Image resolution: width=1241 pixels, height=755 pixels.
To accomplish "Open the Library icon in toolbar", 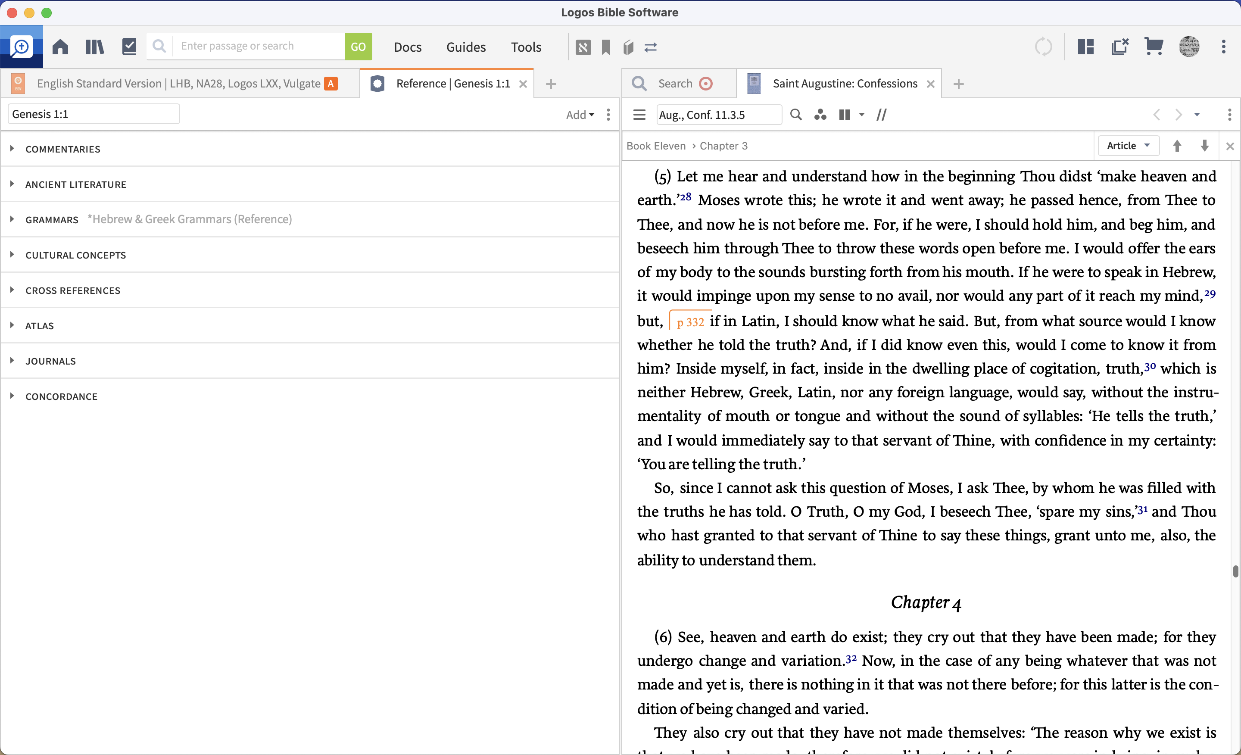I will (94, 47).
